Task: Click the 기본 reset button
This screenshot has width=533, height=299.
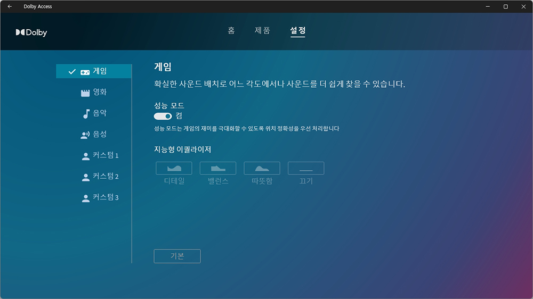Action: (177, 256)
